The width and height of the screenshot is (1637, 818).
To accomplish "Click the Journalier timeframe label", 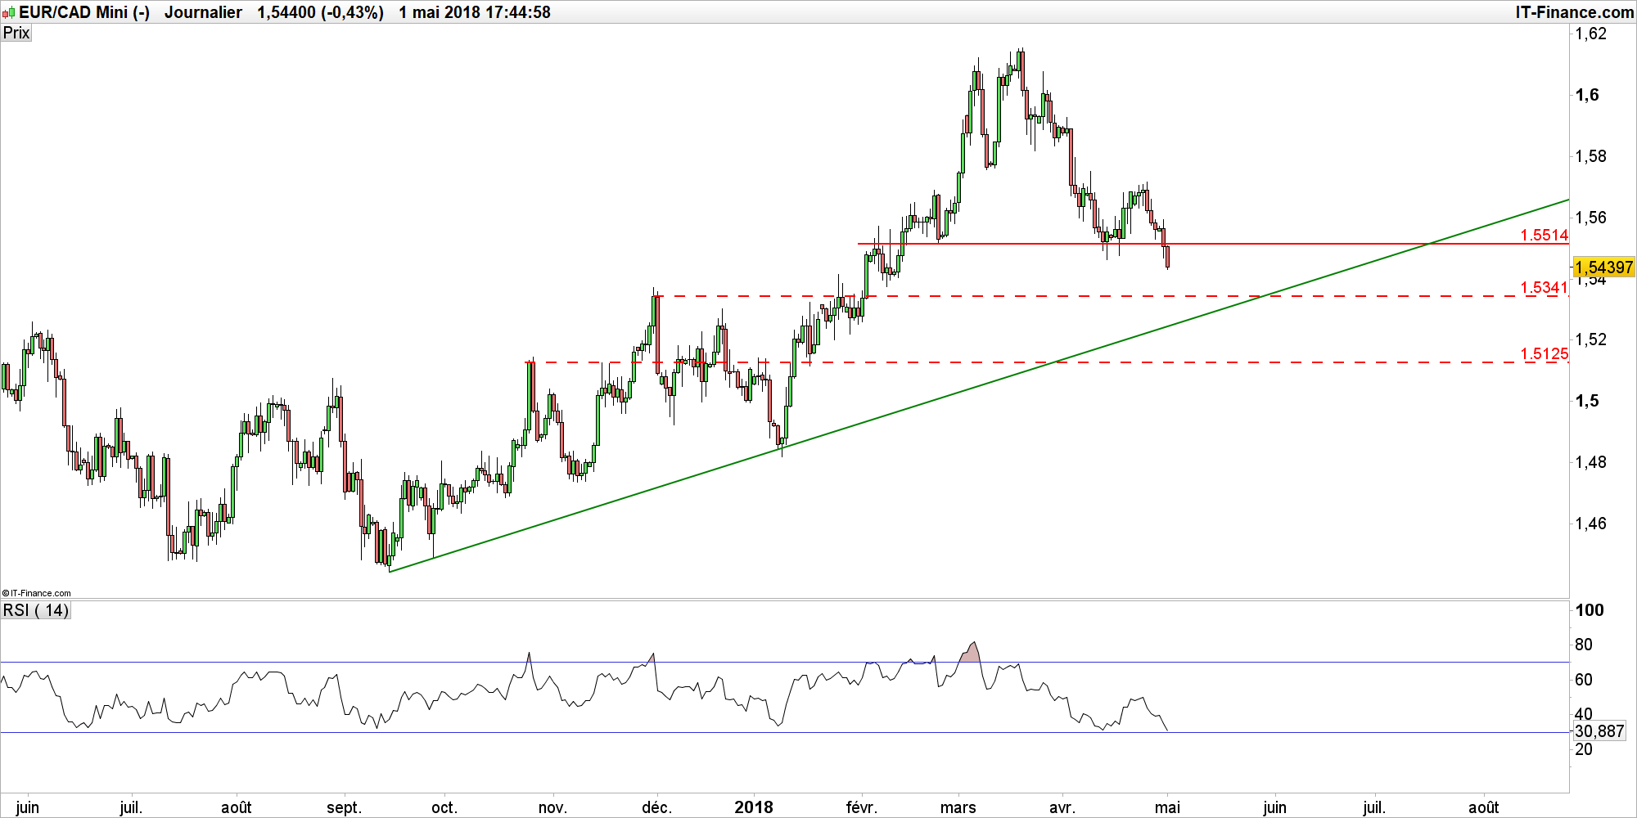I will [x=203, y=12].
